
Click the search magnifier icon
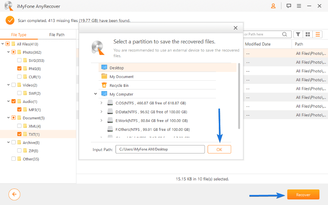(284, 34)
